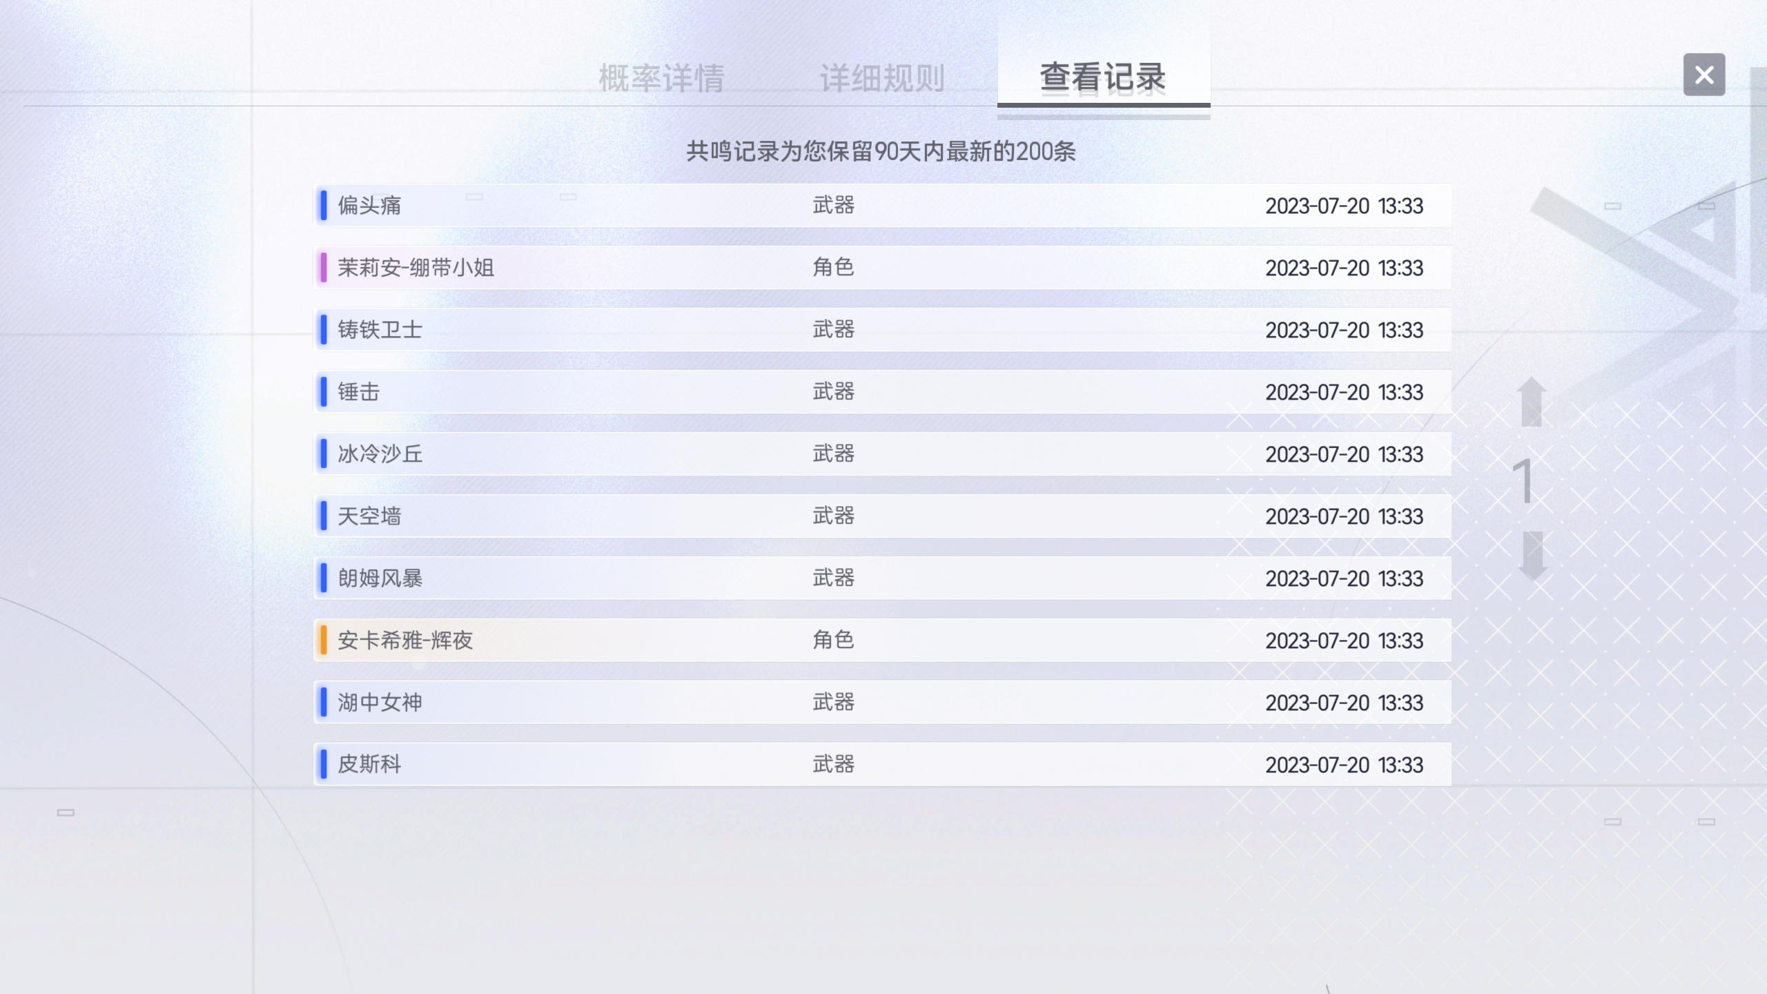Click the purple rarity marker beside 茉莉安-绷带小姐
Viewport: 1767px width, 994px height.
pyautogui.click(x=323, y=267)
